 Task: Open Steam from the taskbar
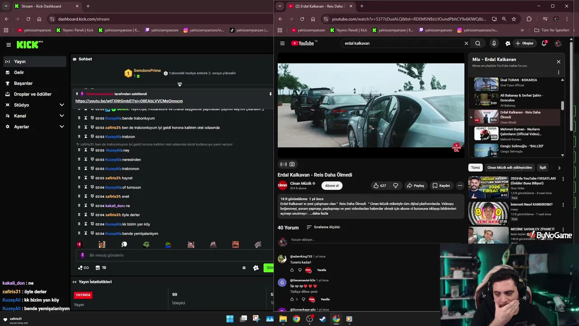pos(323,319)
